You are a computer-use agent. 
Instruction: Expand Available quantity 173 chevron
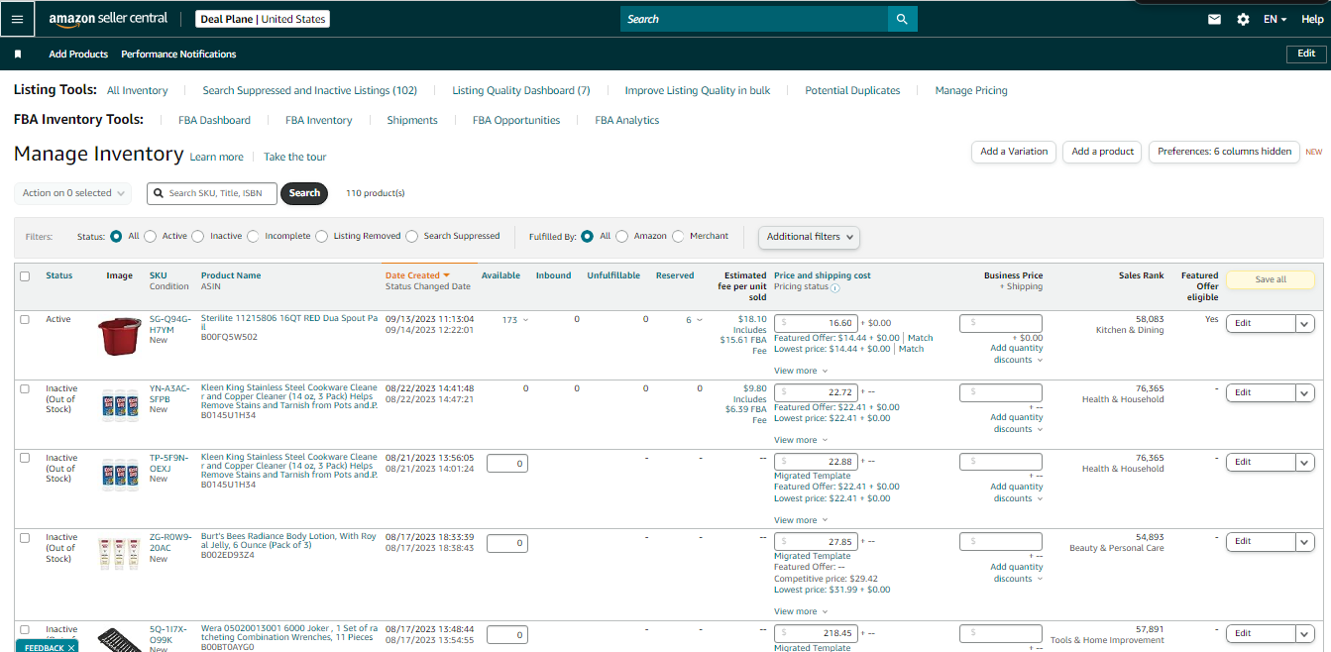[525, 320]
